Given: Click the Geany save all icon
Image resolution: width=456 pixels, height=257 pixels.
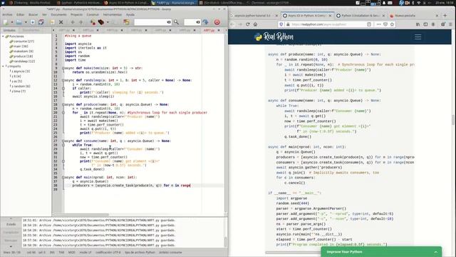Looking at the screenshot, I should point(41,22).
